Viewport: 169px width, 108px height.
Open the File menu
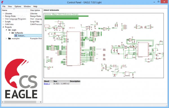pos(4,6)
